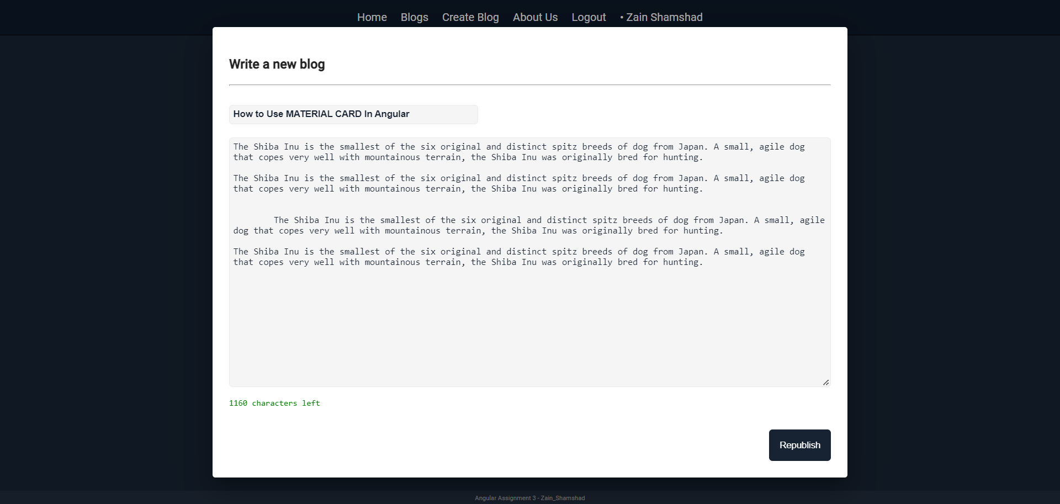This screenshot has width=1060, height=504.
Task: Click the title text 'How to Use MATERIAL CARD'
Action: point(321,114)
